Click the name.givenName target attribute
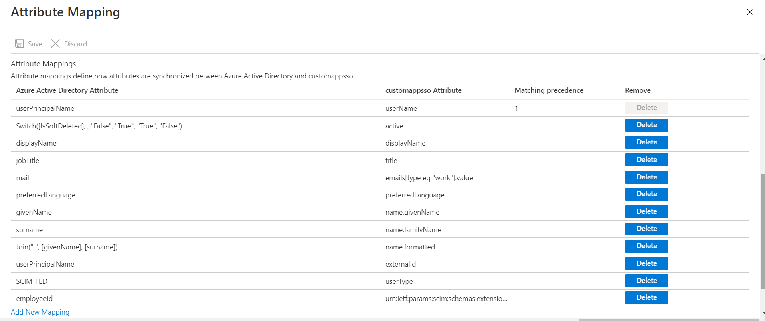This screenshot has width=765, height=321. pos(412,212)
